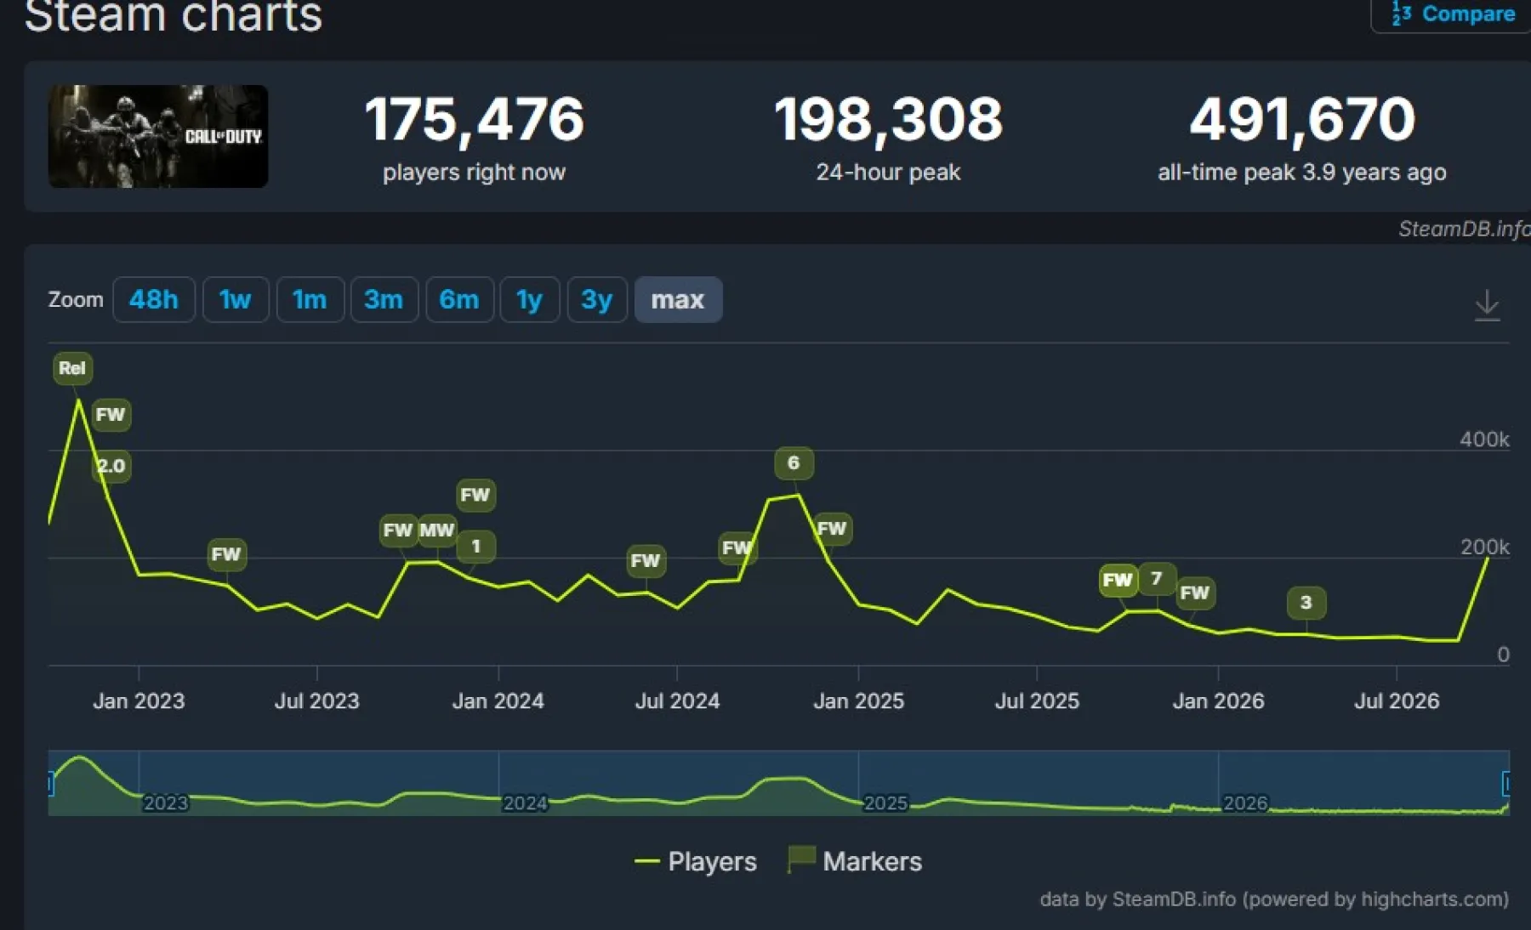Click the Jan 2025 axis label
1531x930 pixels.
click(858, 701)
